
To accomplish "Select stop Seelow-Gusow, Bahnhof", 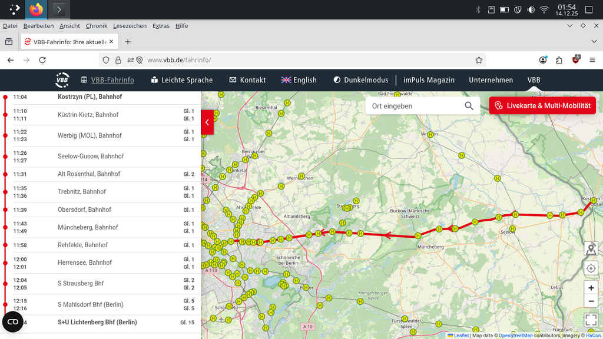I will (x=91, y=156).
